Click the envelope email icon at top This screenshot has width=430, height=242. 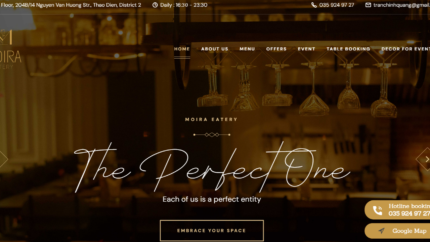[x=368, y=5]
